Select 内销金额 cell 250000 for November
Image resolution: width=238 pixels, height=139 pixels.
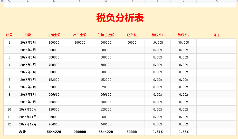pyautogui.click(x=54, y=117)
